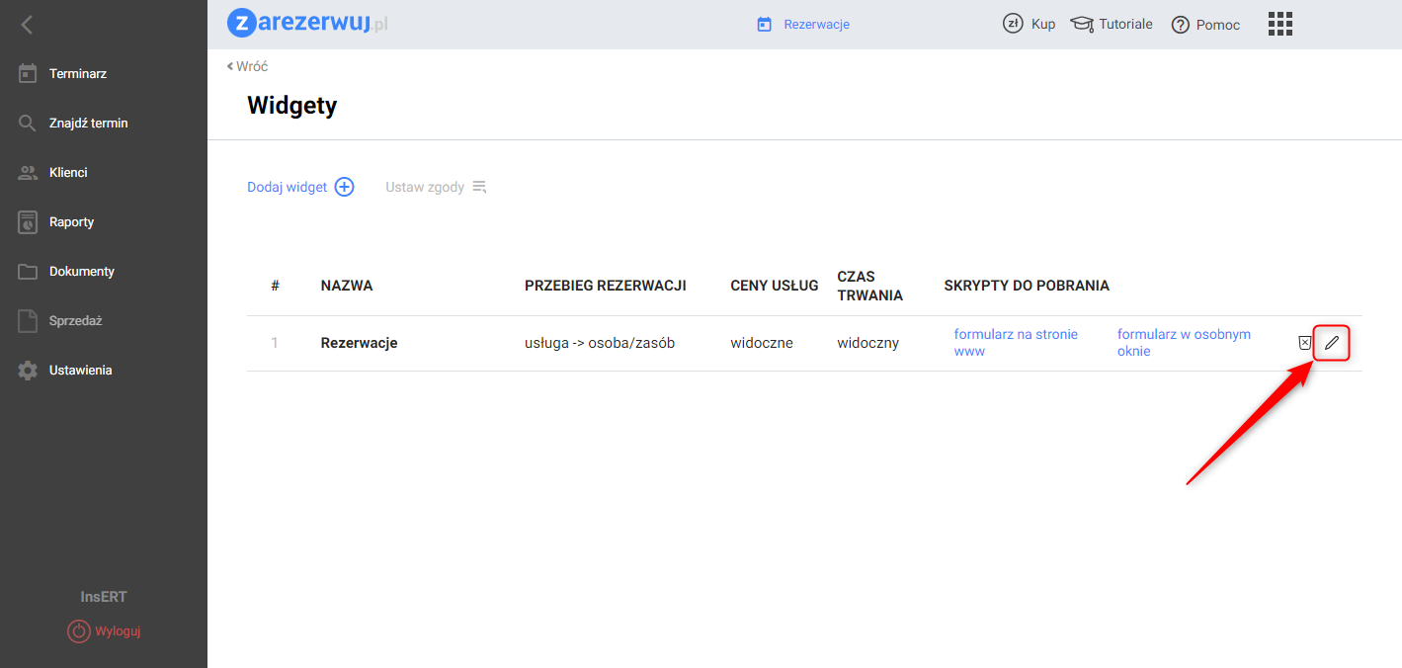Viewport: 1402px width, 668px height.
Task: Click the 'usługa -> osoba/zasób' cell
Action: point(600,343)
